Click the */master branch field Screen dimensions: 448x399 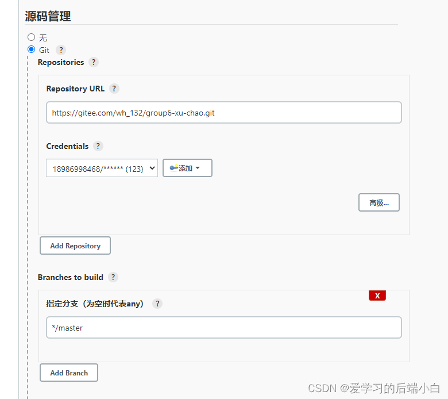click(224, 328)
